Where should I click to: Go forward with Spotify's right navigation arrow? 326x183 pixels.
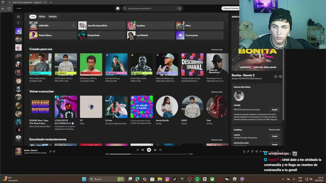pyautogui.click(x=29, y=8)
